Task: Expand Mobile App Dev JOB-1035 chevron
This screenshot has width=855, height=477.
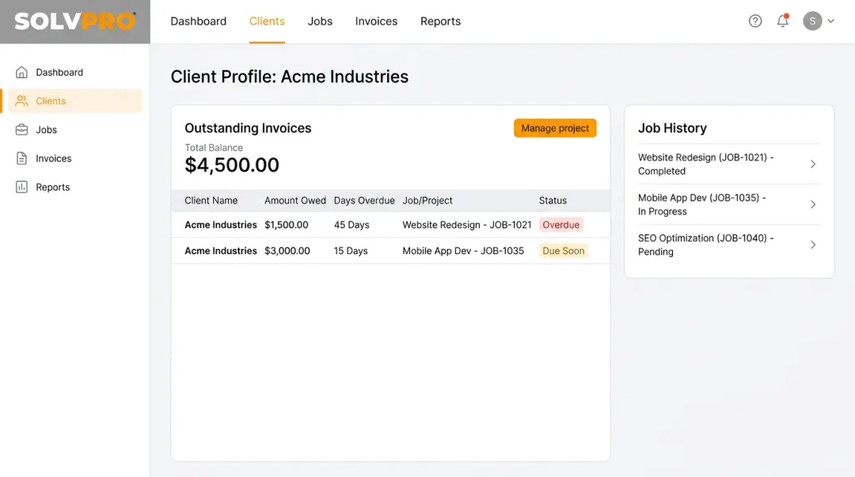Action: [812, 204]
